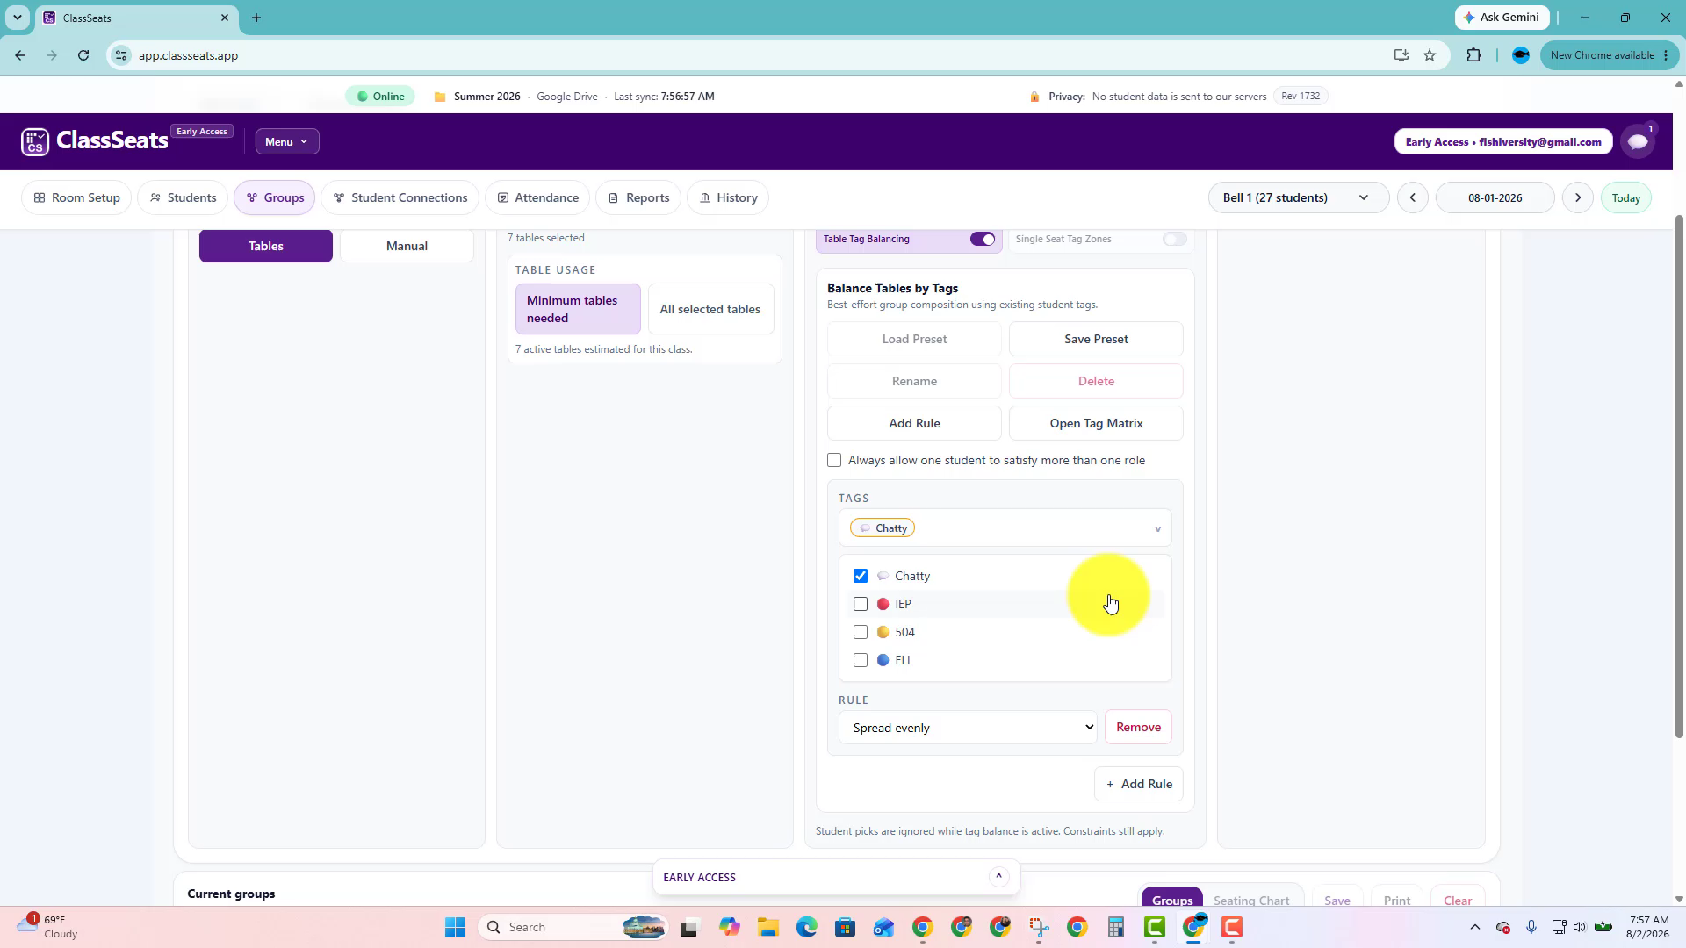Open the Bell 1 (27 students) class dropdown

[1299, 197]
